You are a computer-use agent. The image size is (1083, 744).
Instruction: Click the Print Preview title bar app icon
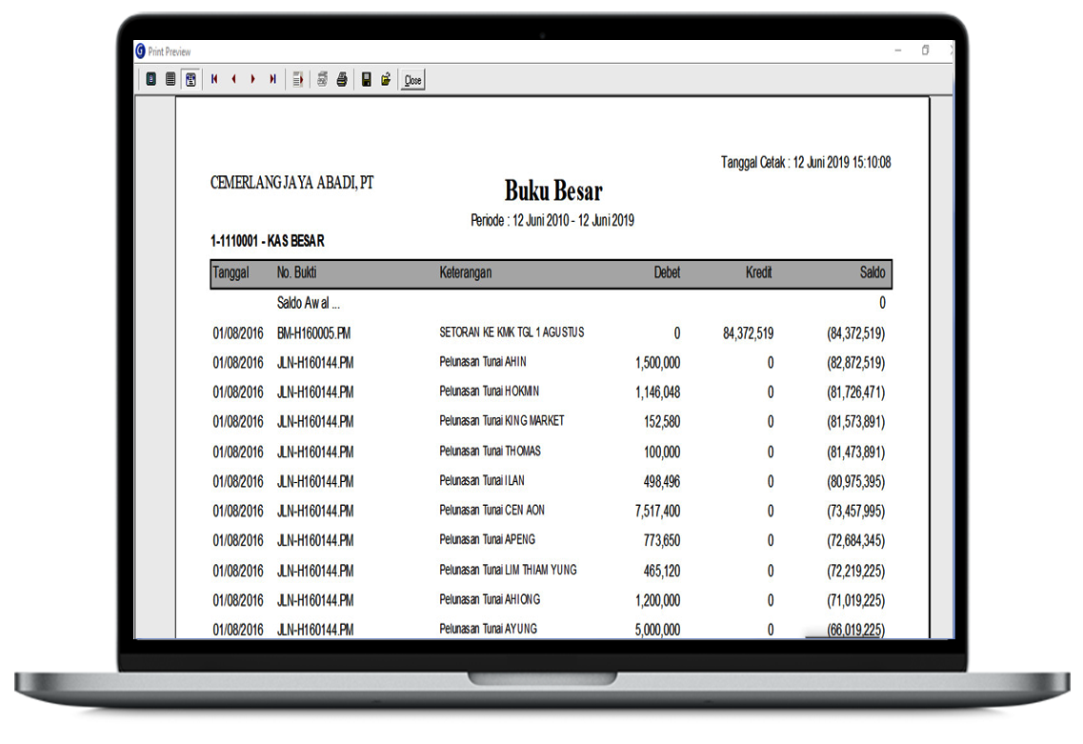pos(141,51)
